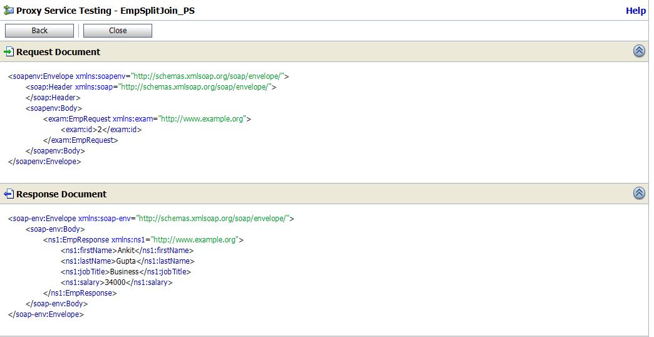Open the Help link
The height and width of the screenshot is (337, 654).
[635, 11]
